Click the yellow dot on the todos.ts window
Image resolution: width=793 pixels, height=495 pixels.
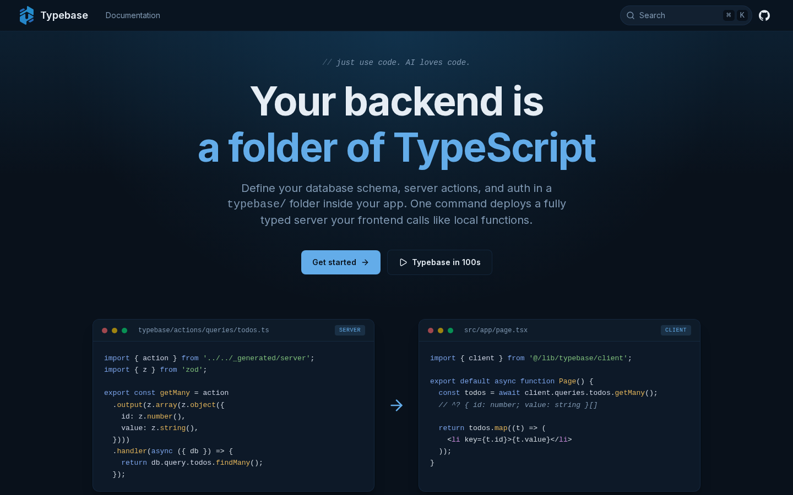[115, 331]
